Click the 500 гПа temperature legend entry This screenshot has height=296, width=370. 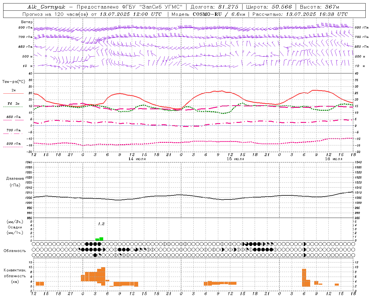point(13,144)
